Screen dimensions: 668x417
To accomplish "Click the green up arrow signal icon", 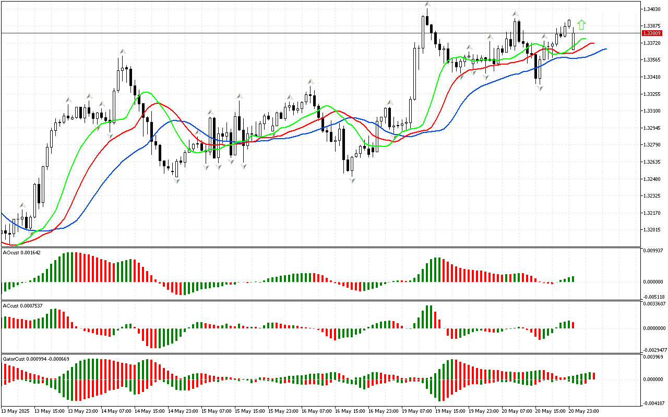I will coord(581,24).
